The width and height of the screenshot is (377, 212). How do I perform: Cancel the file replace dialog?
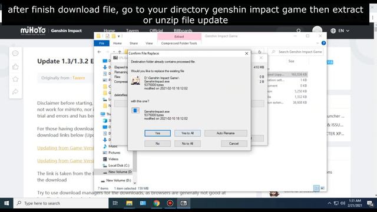234,144
